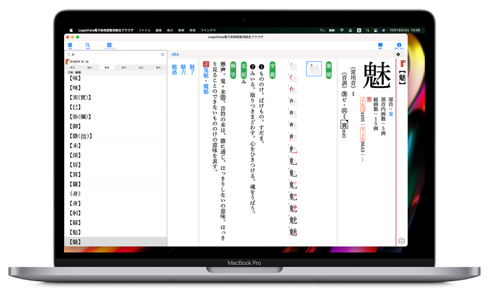Switch search mode to 部分
This screenshot has height=293, width=489.
pyautogui.click(x=124, y=67)
